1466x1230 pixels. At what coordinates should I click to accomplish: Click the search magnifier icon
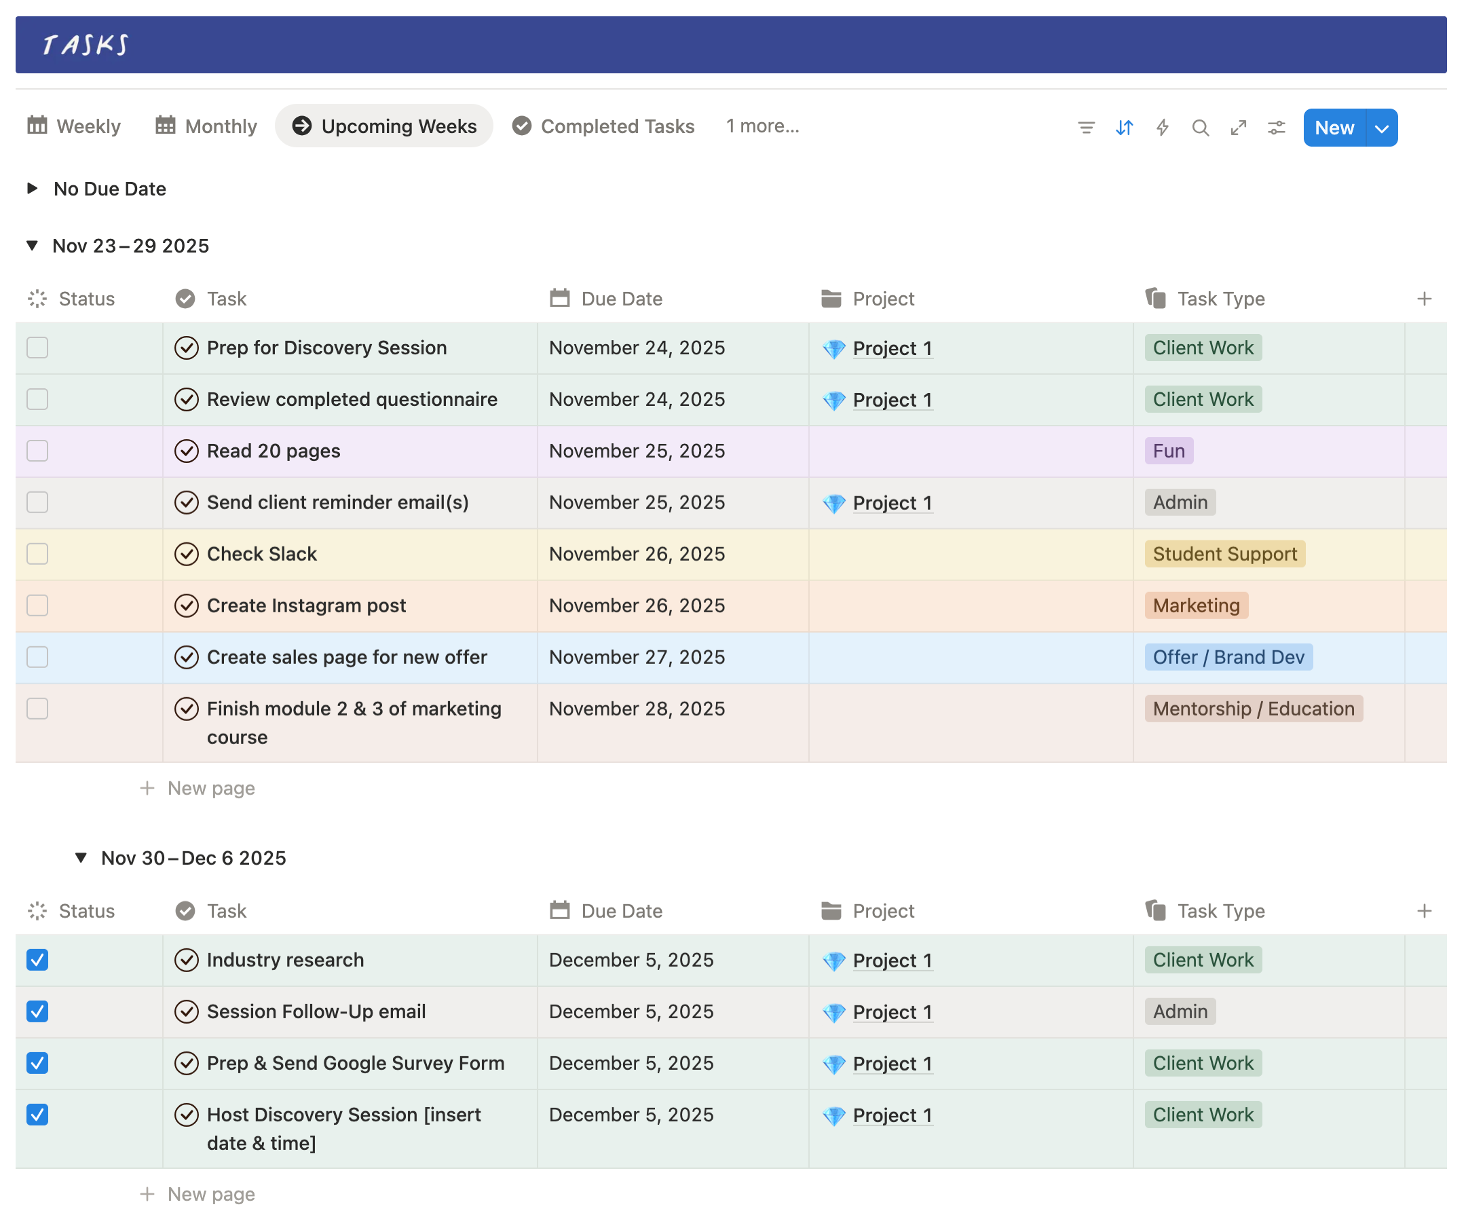point(1200,128)
